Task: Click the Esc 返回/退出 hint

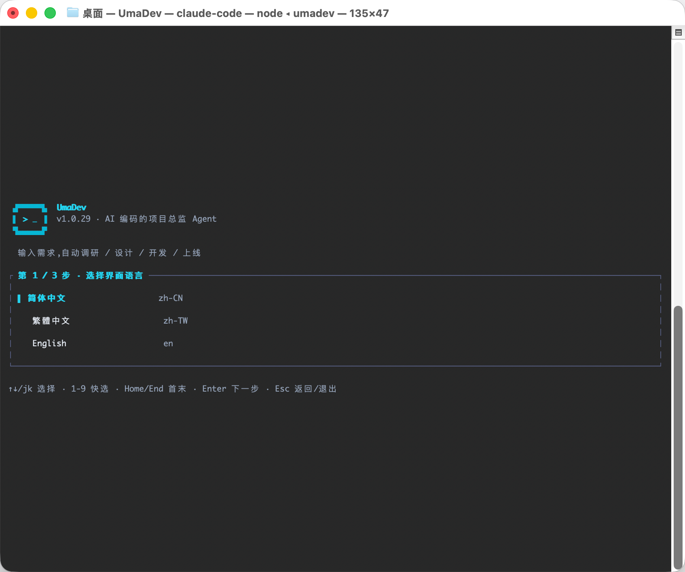Action: 306,389
